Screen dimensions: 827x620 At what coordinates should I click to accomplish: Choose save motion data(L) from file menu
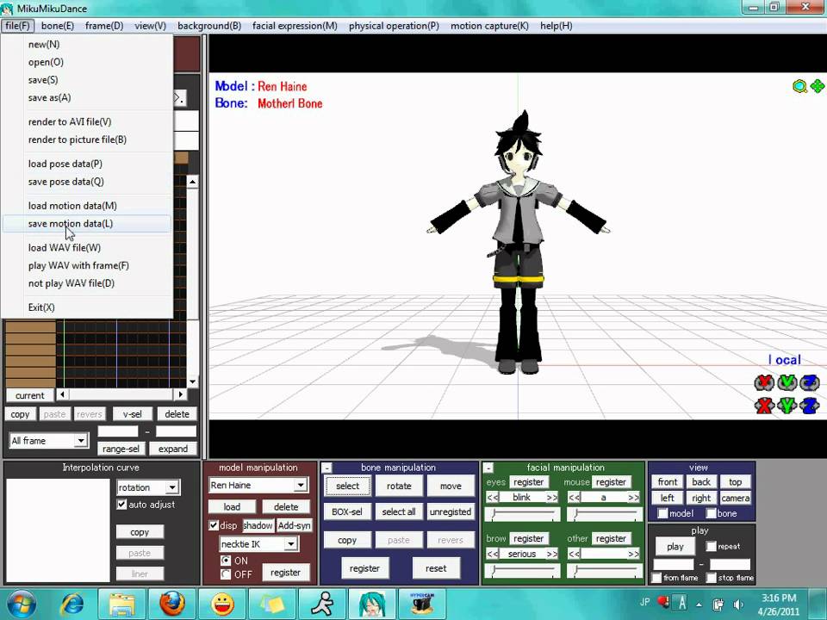click(x=87, y=224)
